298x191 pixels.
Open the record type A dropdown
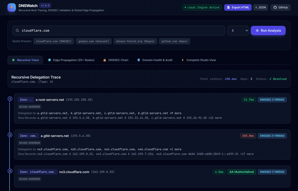coord(238,31)
